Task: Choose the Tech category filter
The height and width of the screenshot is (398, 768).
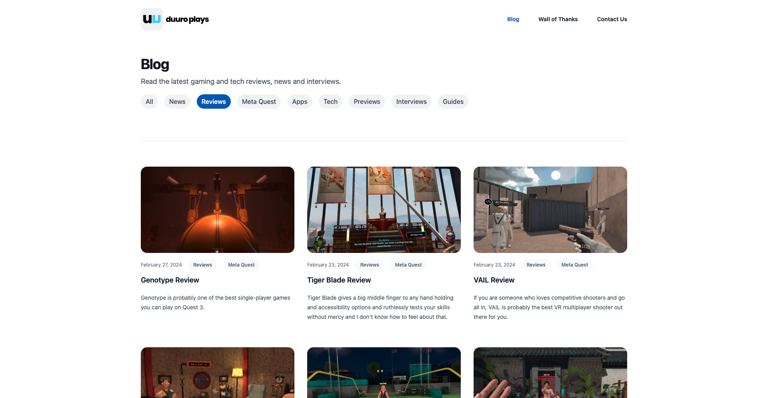Action: click(330, 101)
